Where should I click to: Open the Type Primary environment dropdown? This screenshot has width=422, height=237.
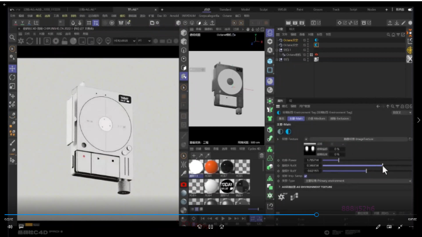click(358, 181)
